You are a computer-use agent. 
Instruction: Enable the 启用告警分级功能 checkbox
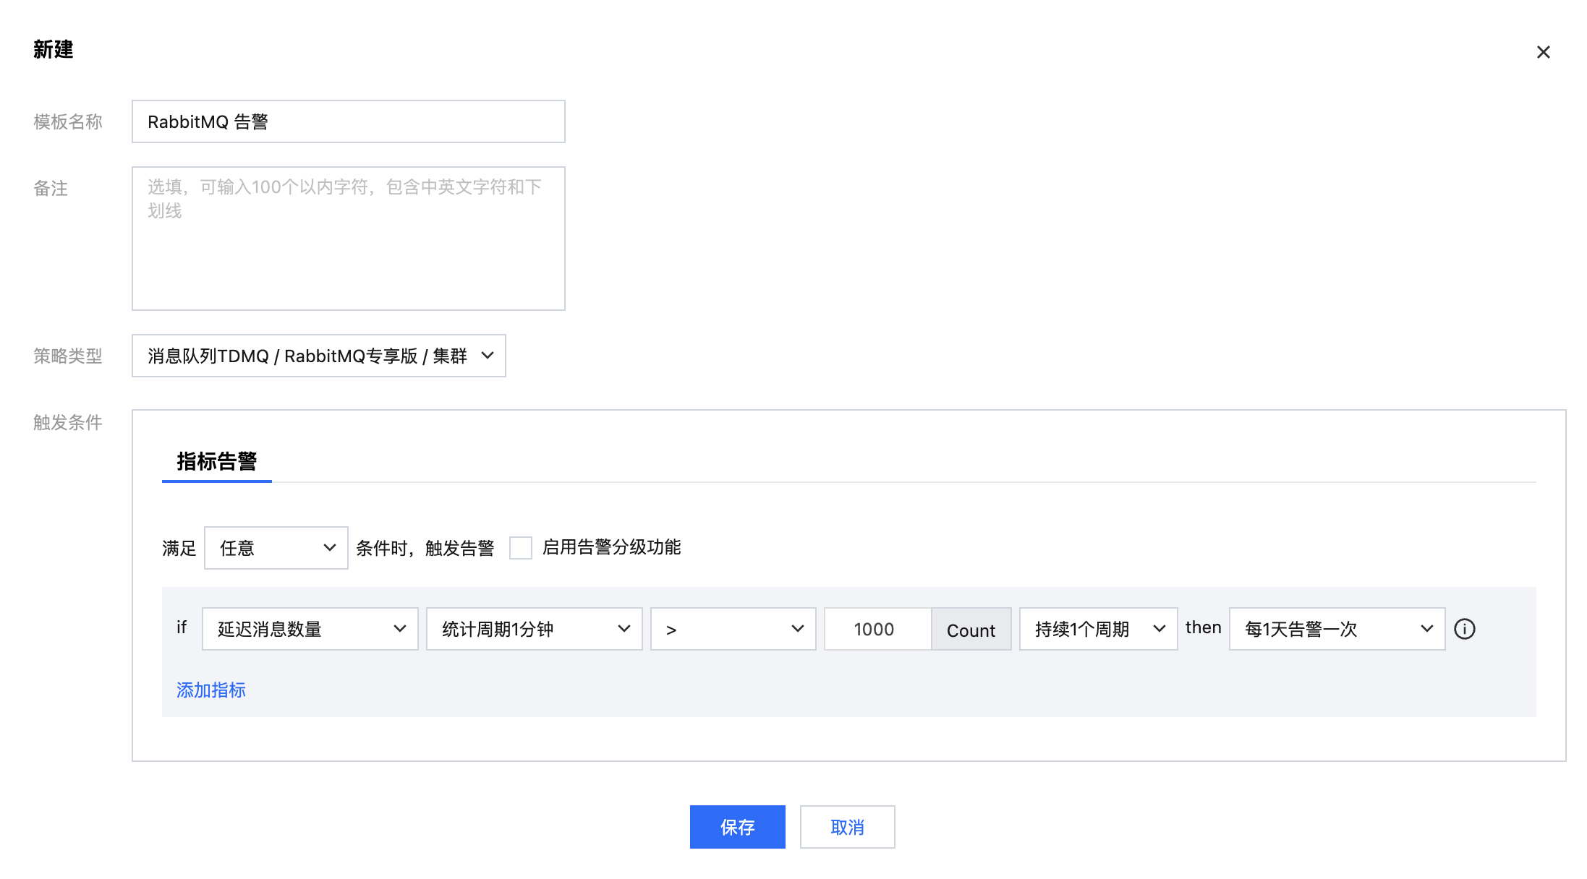click(x=520, y=548)
